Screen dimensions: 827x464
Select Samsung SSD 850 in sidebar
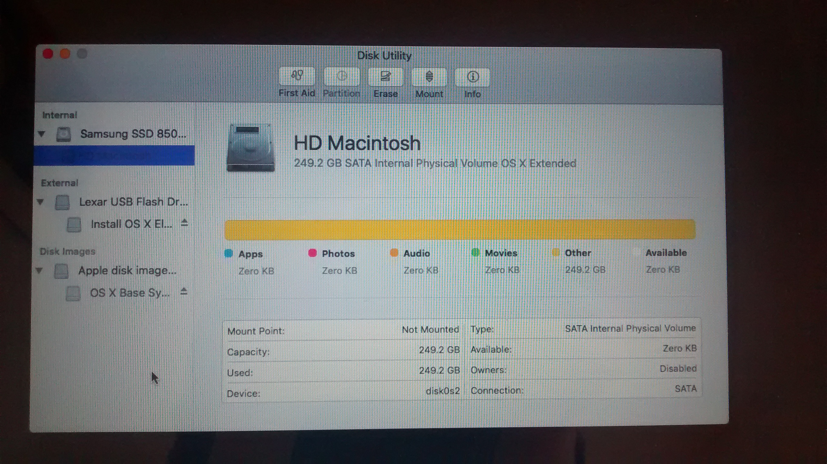[x=133, y=134]
